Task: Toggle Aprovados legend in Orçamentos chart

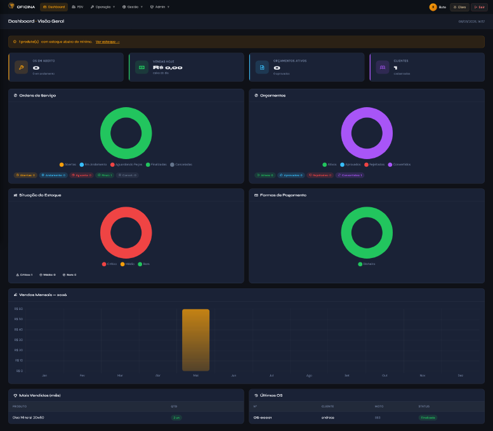Action: 351,165
